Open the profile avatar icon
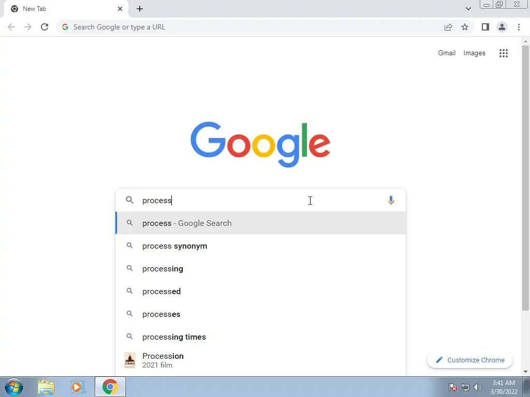530x397 pixels. point(502,27)
